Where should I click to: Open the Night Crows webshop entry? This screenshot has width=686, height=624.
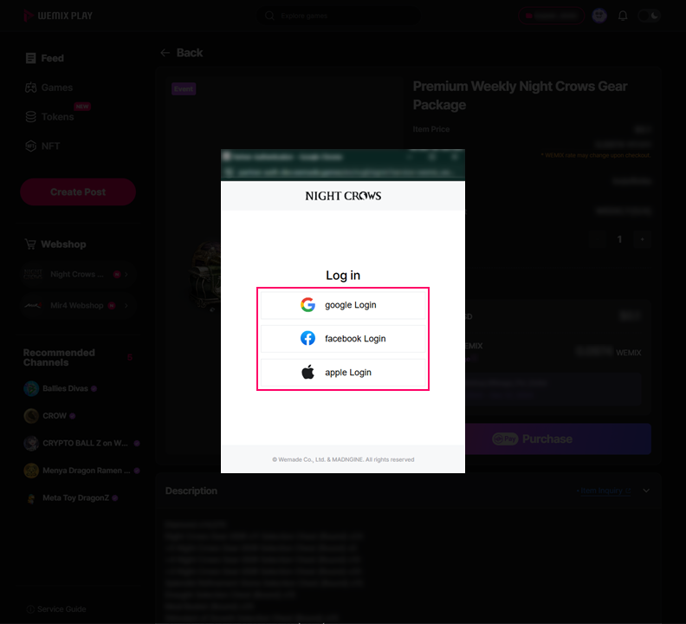point(77,274)
